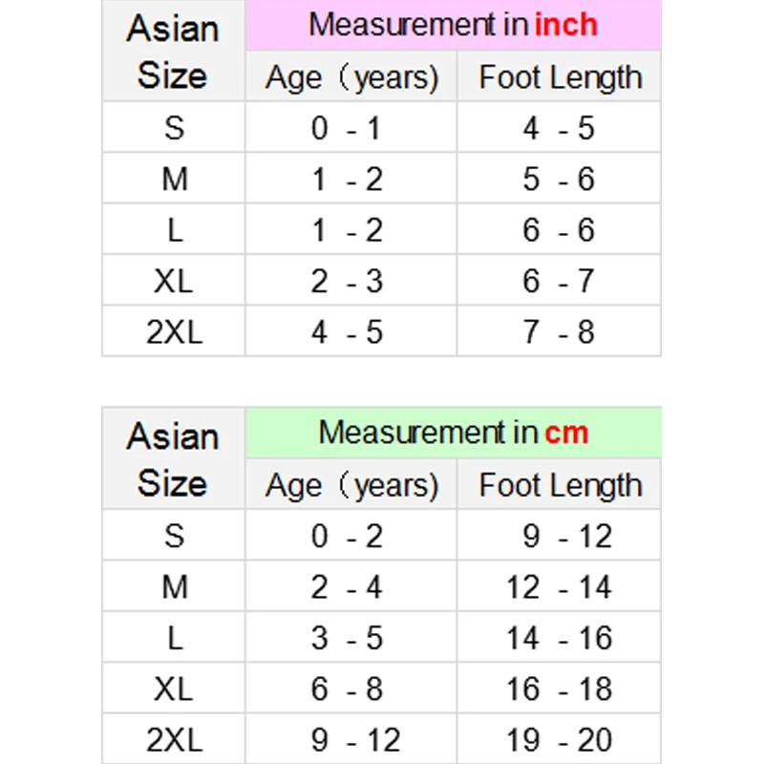Click the '6 - 8' age cell in cm table
This screenshot has height=764, width=764.
coord(351,688)
